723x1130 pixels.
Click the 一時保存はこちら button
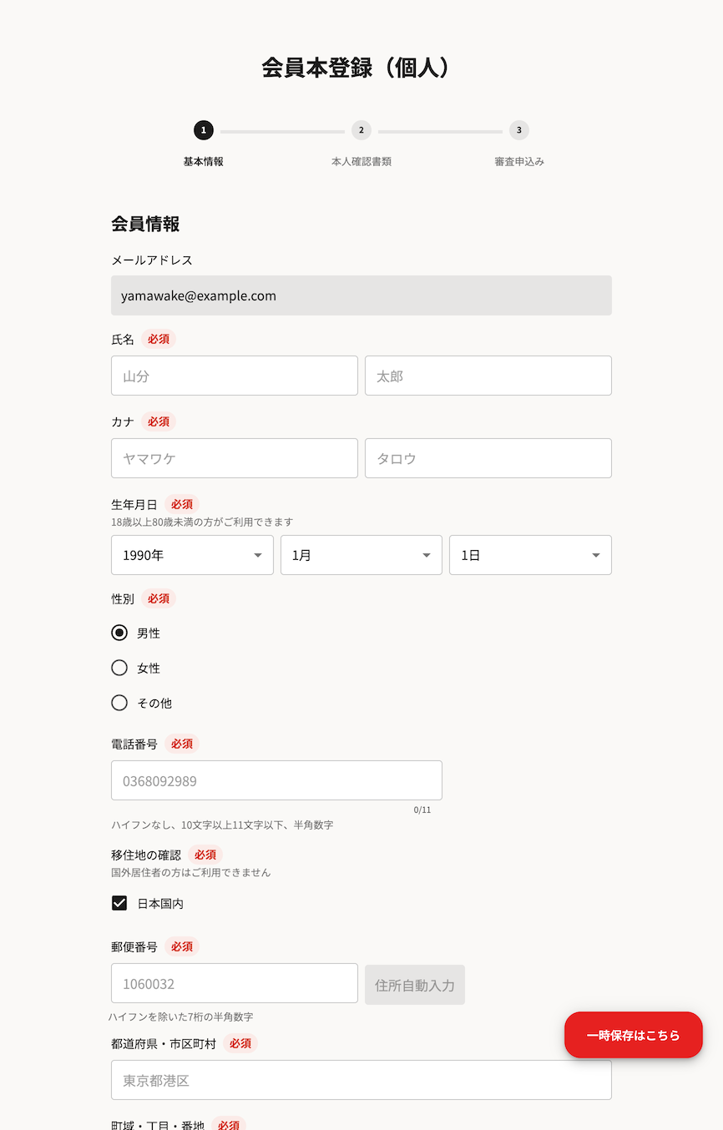[x=634, y=1035]
